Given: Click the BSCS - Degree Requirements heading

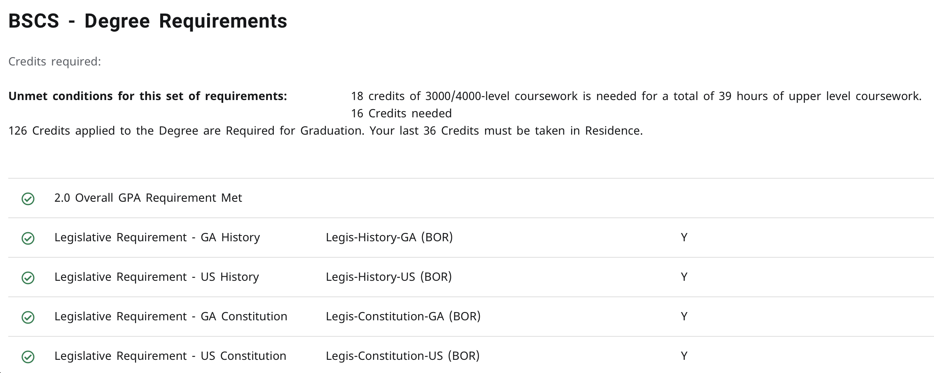Looking at the screenshot, I should coord(148,21).
